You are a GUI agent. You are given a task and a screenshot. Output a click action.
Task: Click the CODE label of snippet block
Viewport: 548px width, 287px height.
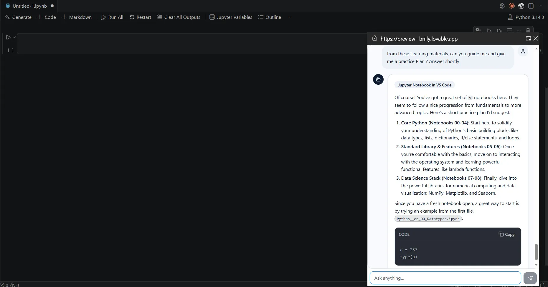point(404,234)
